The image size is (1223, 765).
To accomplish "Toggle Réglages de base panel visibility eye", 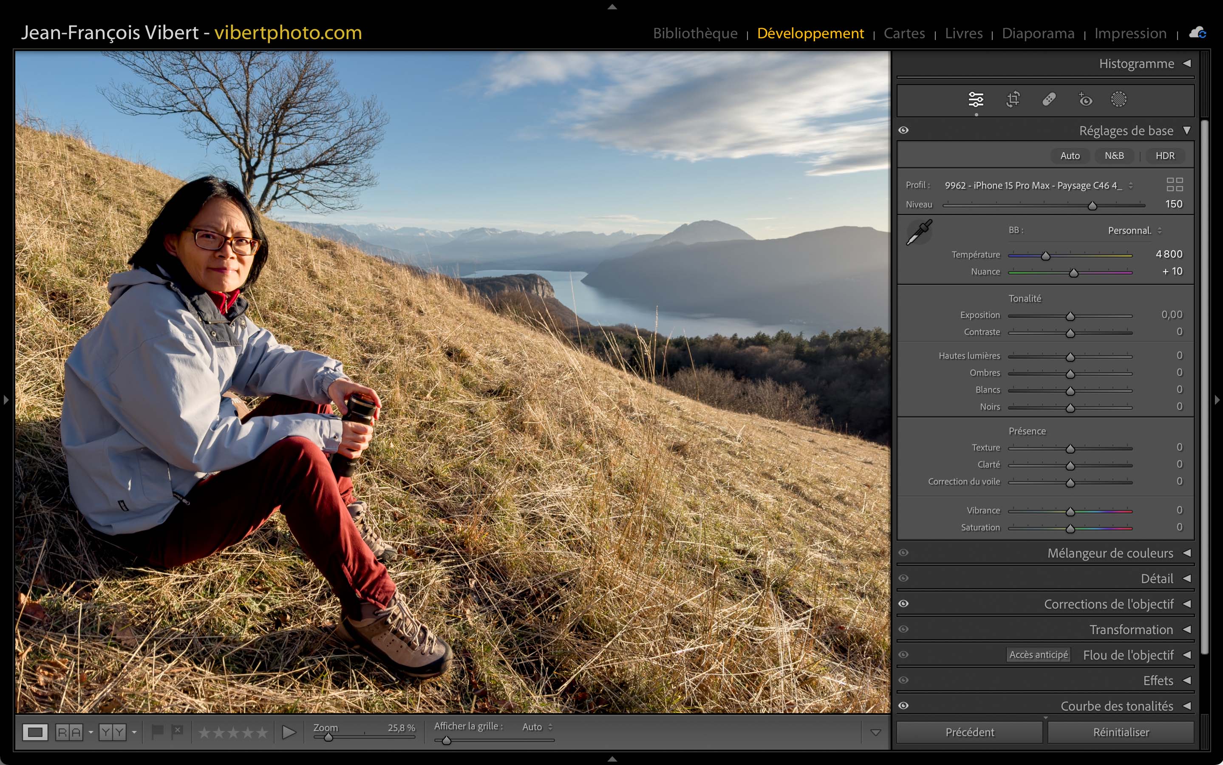I will point(903,130).
